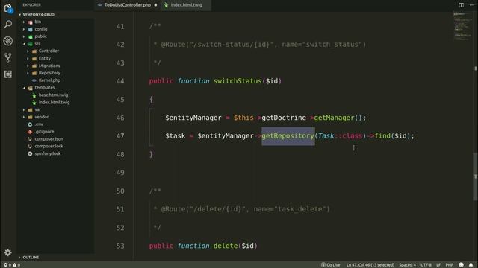Image resolution: width=478 pixels, height=268 pixels.
Task: Expand the var folder arrow
Action: click(24, 109)
